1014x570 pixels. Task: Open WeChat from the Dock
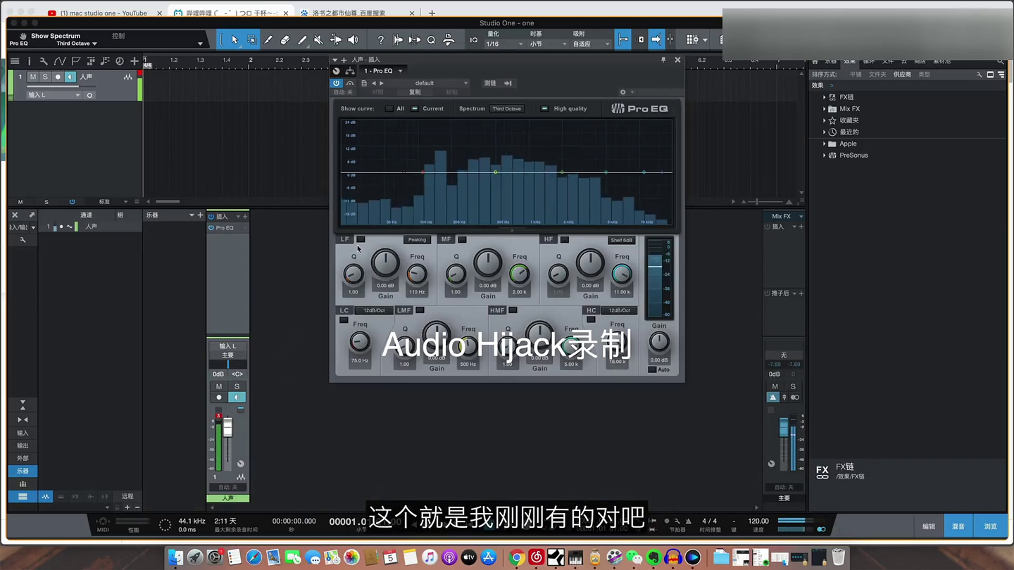(634, 557)
